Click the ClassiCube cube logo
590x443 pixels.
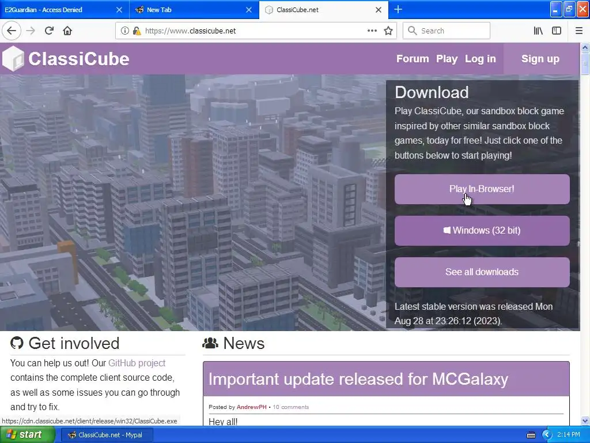coord(13,58)
